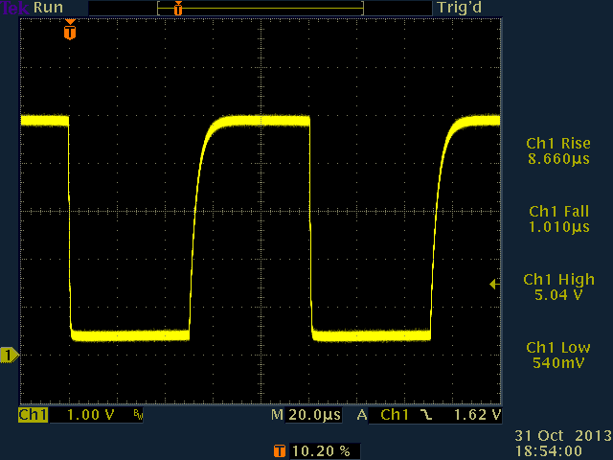The height and width of the screenshot is (460, 613).
Task: Select the highlighted Ch1 channel label
Action: [33, 416]
